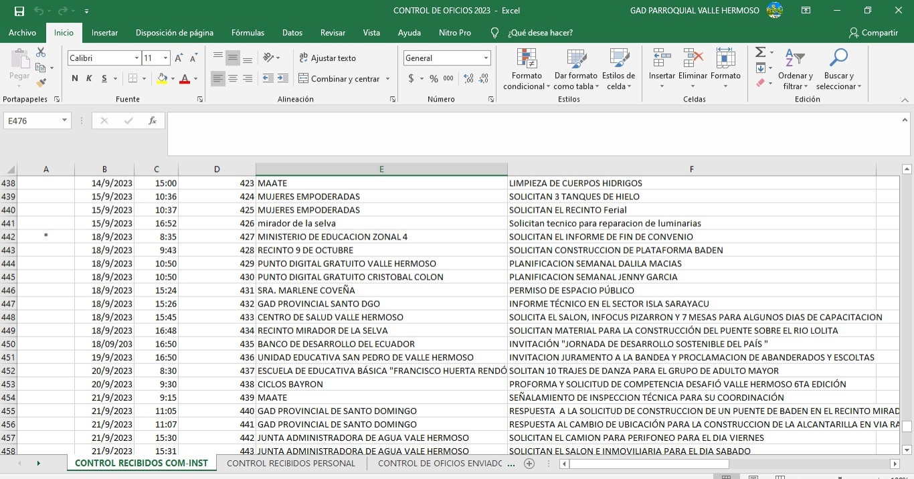Expand the General number format dropdown
914x479 pixels.
coord(486,58)
